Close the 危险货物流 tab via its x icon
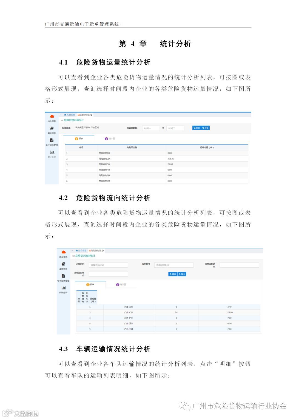Image resolution: width=296 pixels, height=419 pixels. (x=103, y=251)
